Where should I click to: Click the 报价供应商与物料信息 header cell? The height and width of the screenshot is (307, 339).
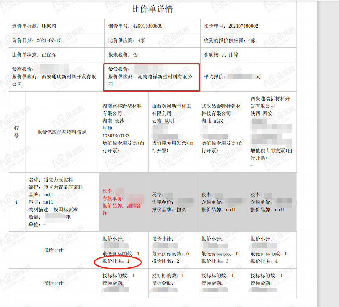tap(62, 132)
